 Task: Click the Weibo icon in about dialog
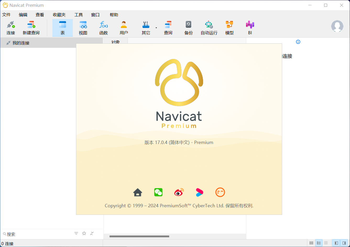(x=179, y=192)
